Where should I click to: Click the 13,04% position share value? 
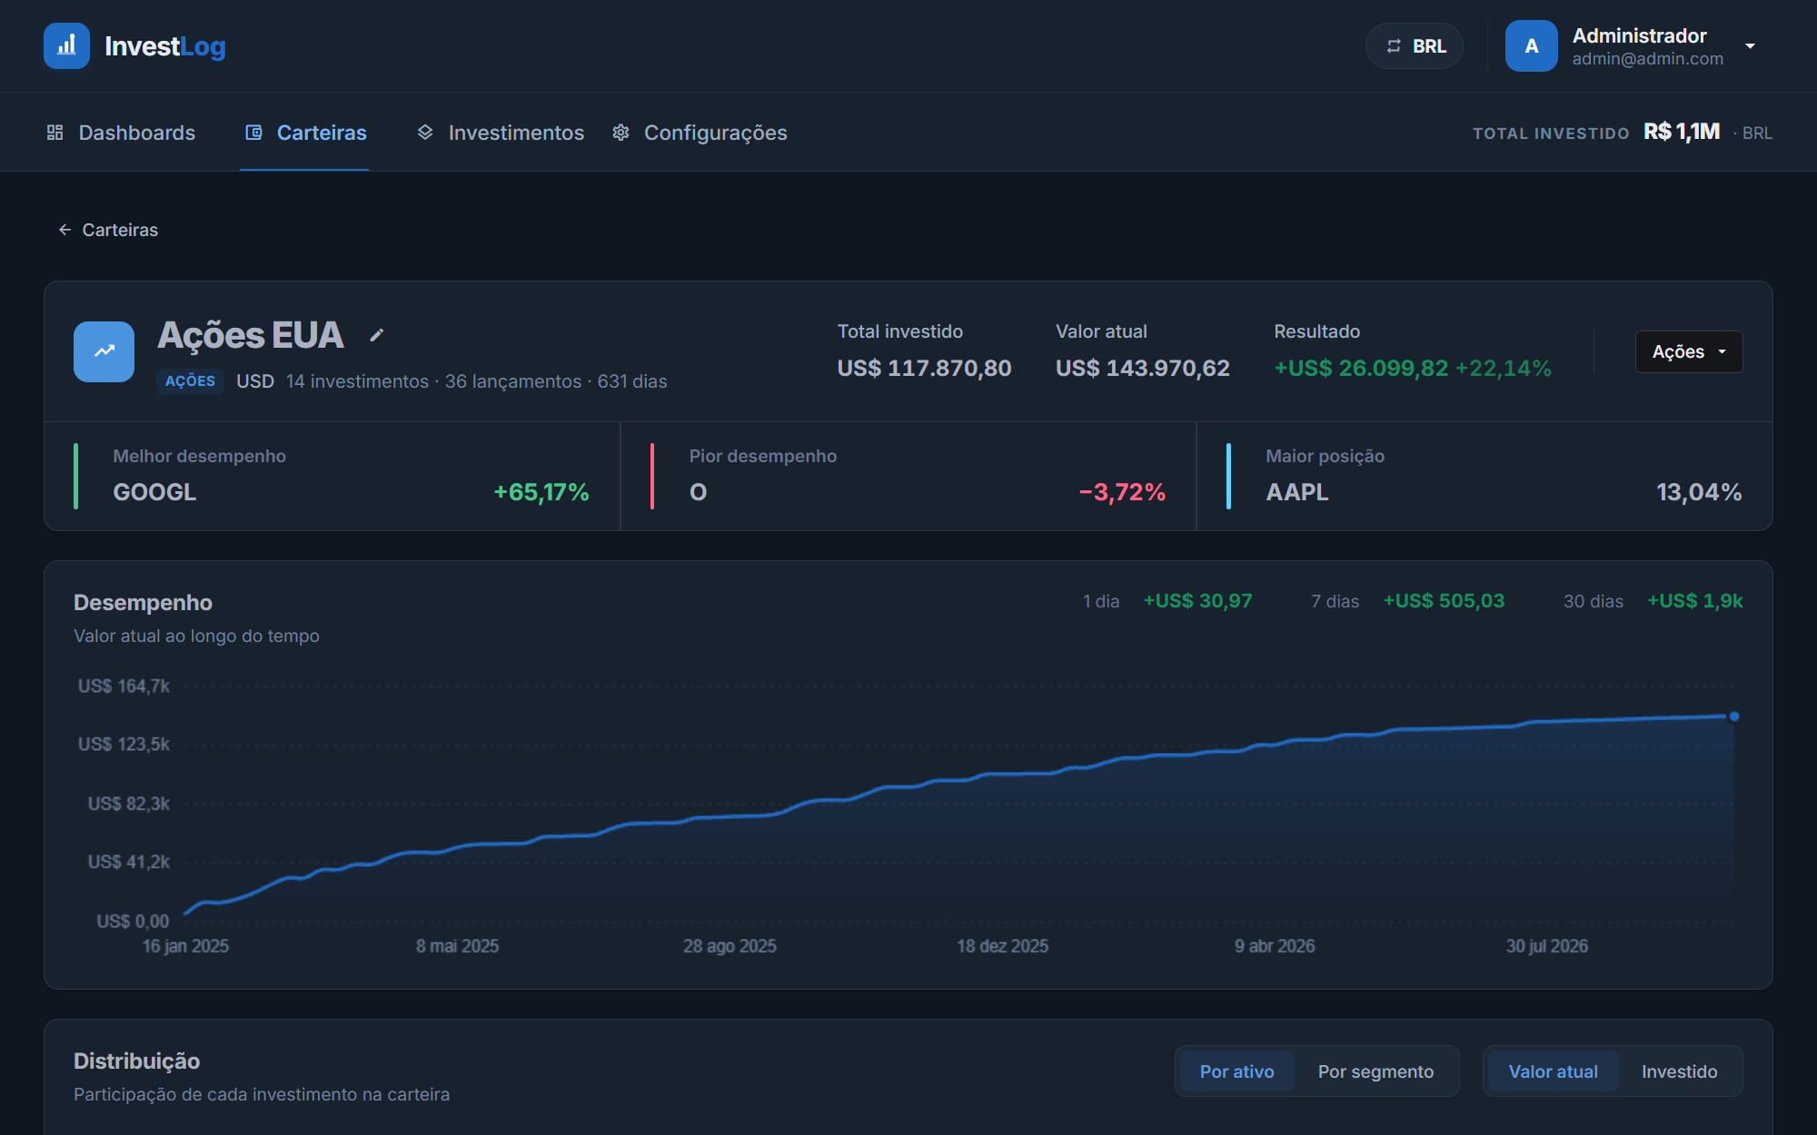(1699, 492)
